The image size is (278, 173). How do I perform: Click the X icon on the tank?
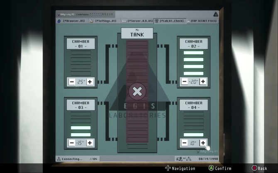pos(137,91)
